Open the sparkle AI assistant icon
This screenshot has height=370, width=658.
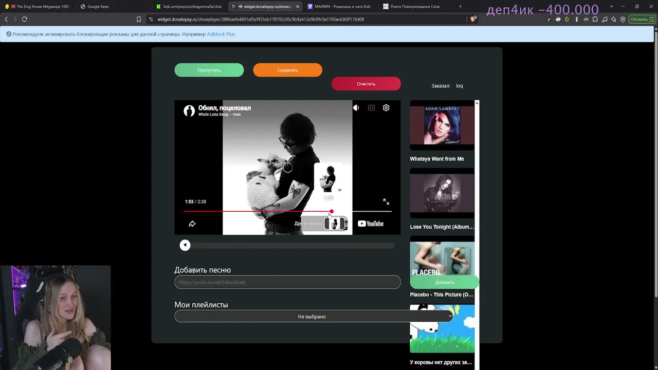(614, 20)
